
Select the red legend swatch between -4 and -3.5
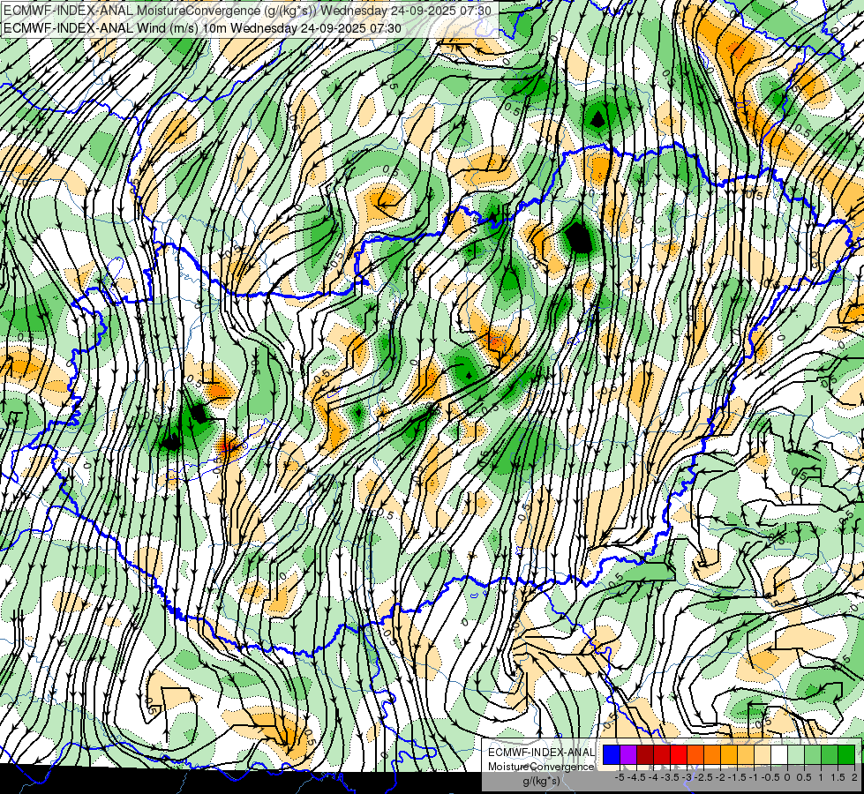tap(662, 754)
